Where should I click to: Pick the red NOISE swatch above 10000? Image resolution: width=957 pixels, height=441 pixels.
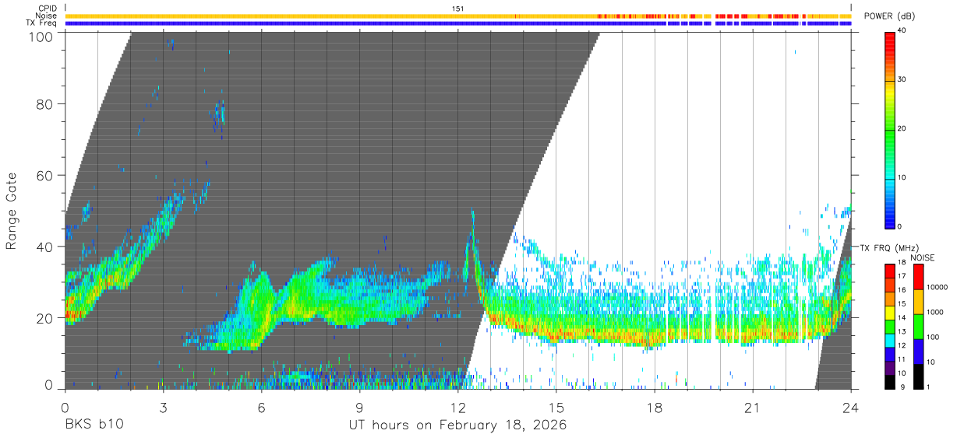[x=917, y=276]
